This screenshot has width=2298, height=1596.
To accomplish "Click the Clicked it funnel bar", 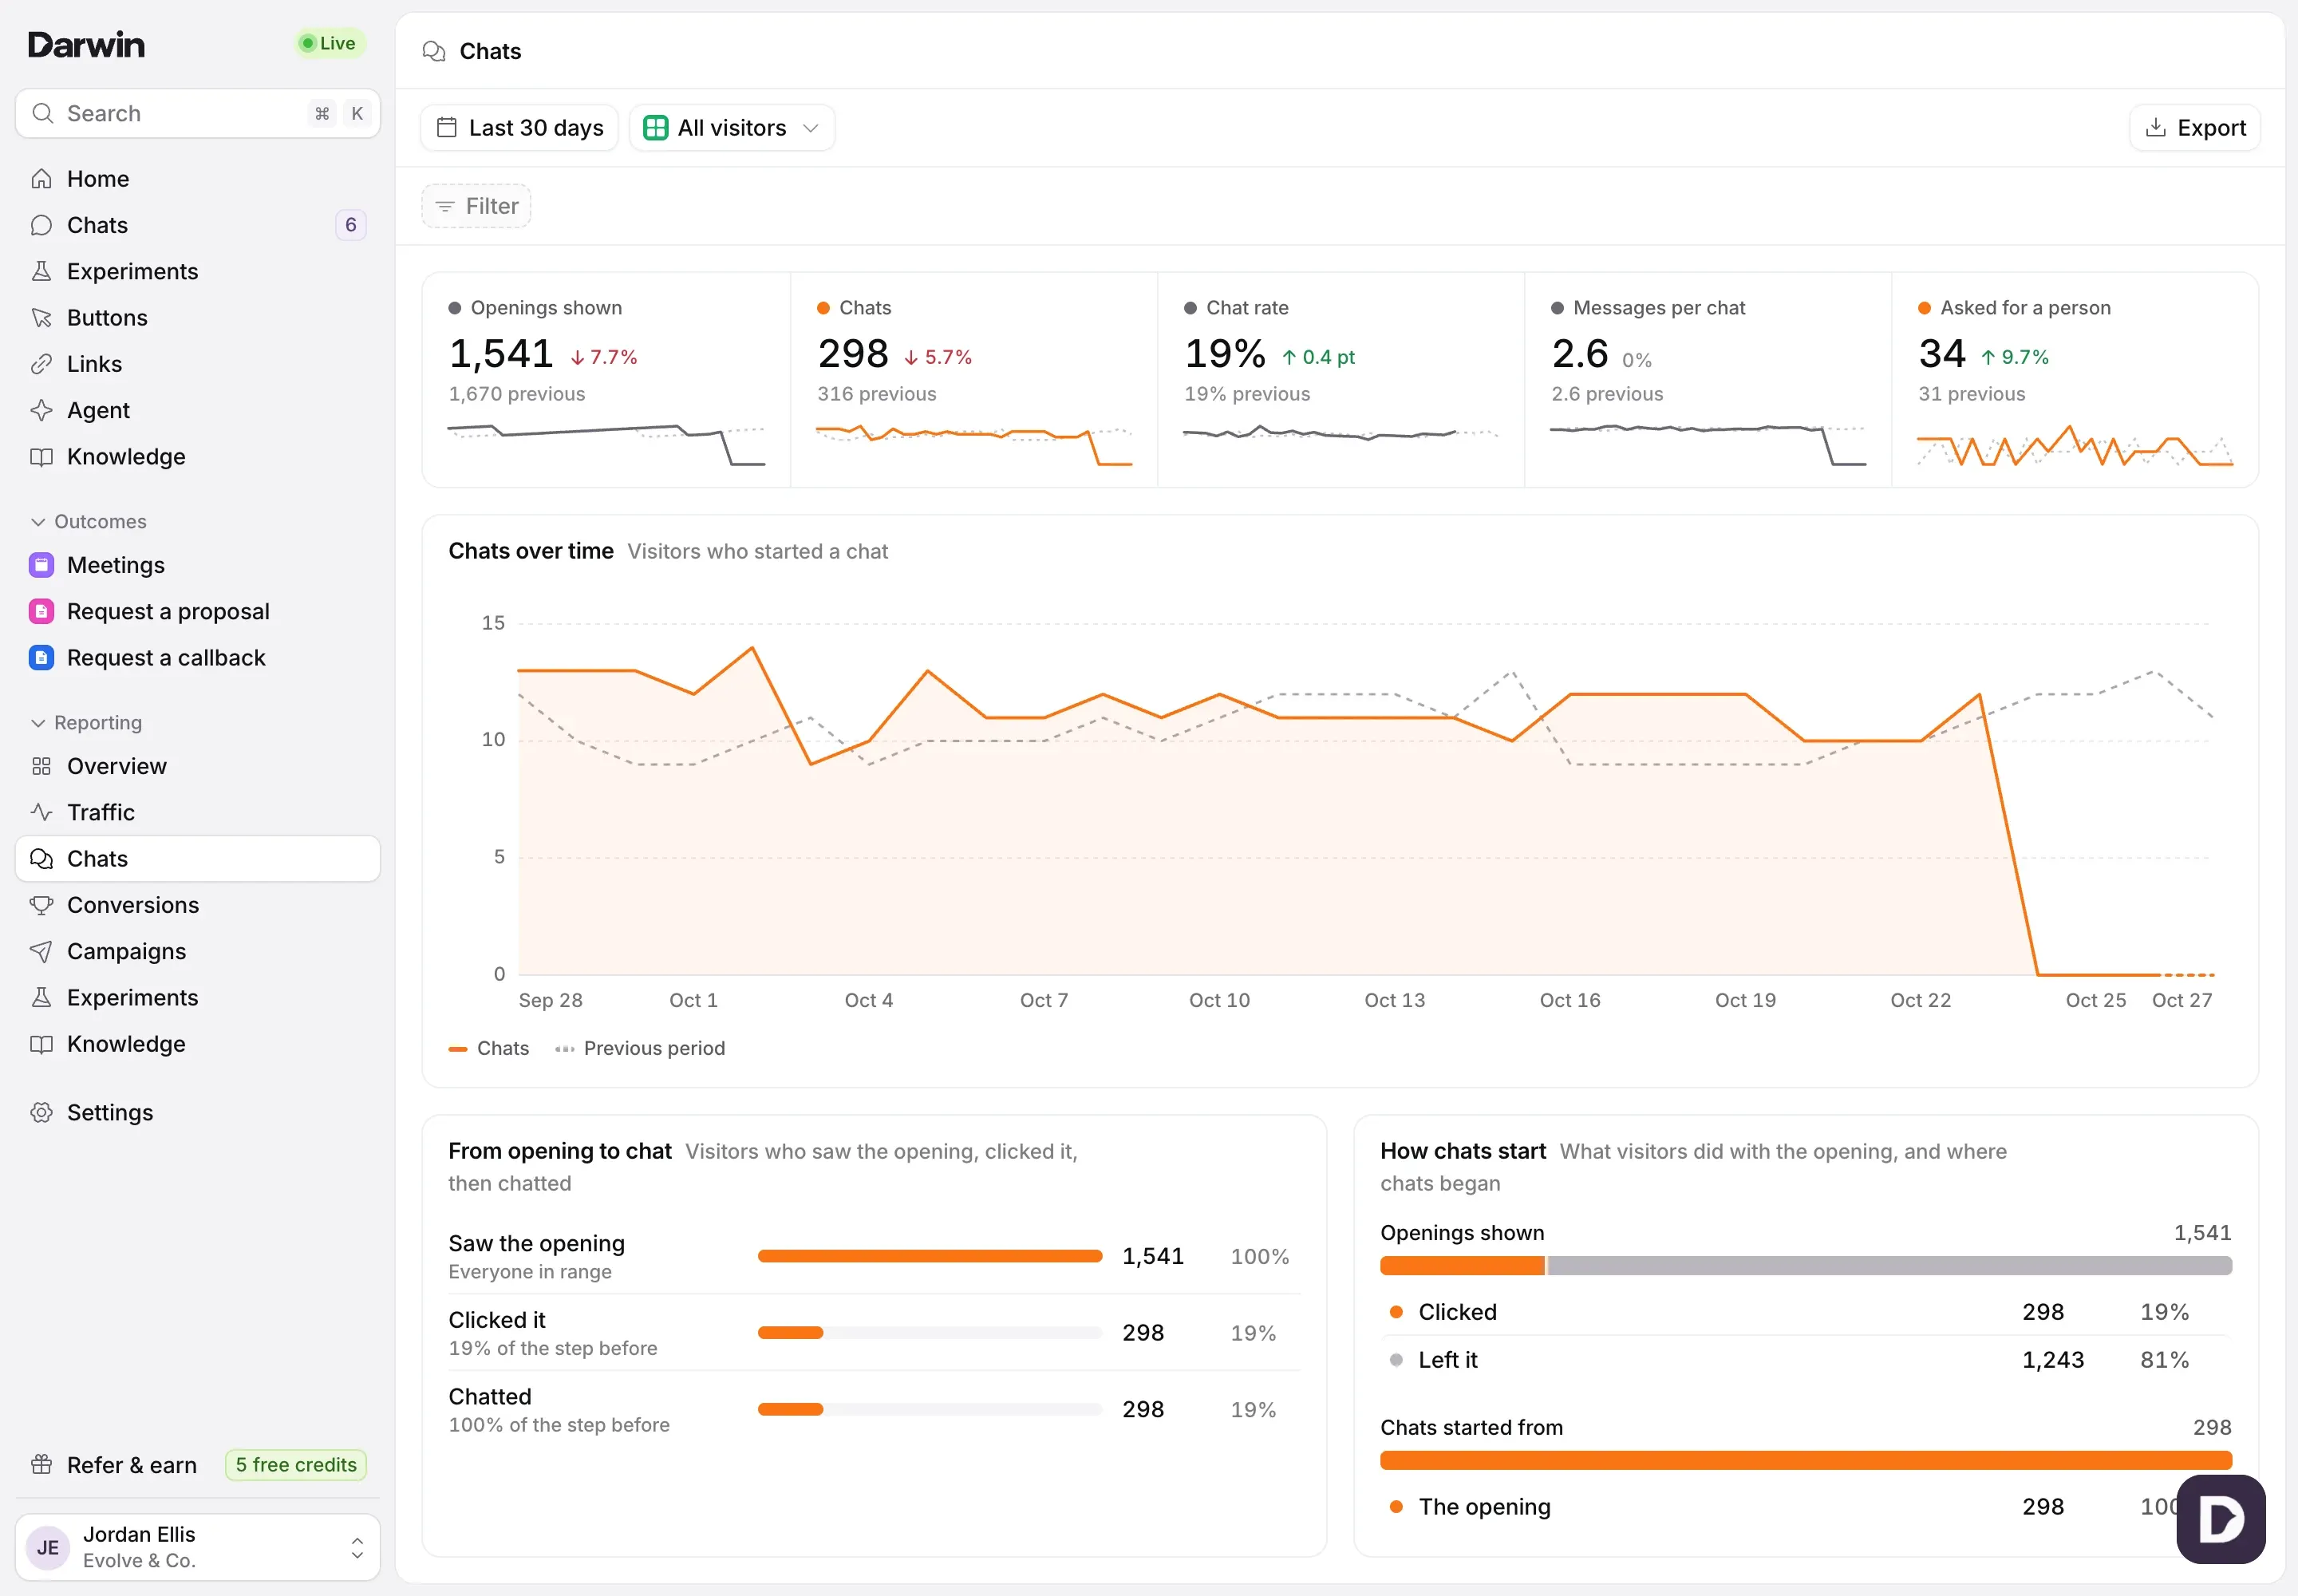I will coord(930,1333).
